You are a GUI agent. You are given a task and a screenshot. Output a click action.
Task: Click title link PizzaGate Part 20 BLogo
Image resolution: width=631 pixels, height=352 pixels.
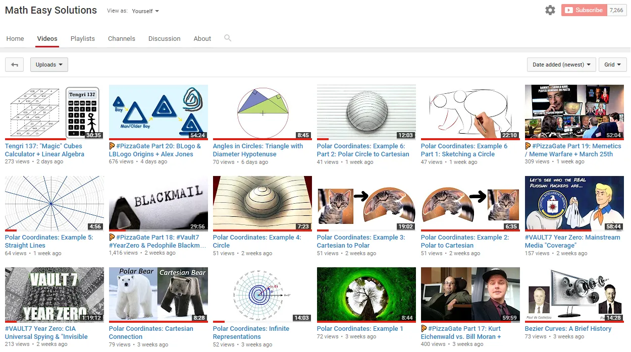click(155, 150)
